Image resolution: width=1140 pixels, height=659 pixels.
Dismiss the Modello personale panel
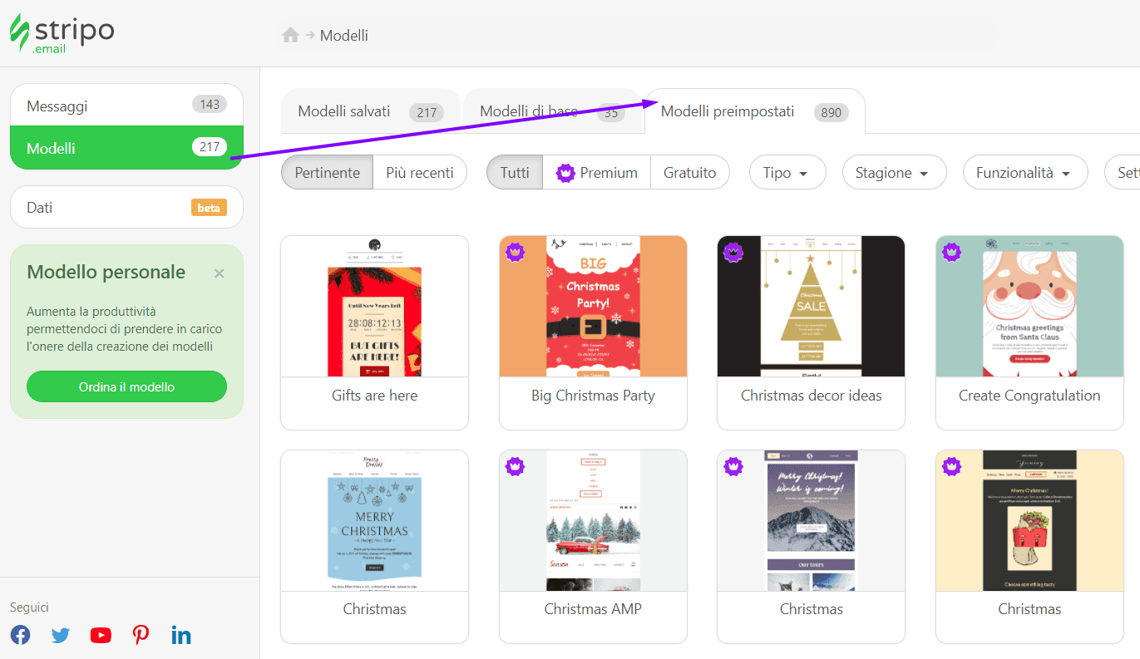(220, 271)
